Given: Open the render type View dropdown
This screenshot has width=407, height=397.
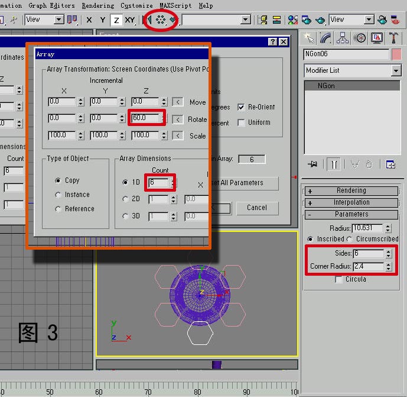Looking at the screenshot, I should [369, 20].
